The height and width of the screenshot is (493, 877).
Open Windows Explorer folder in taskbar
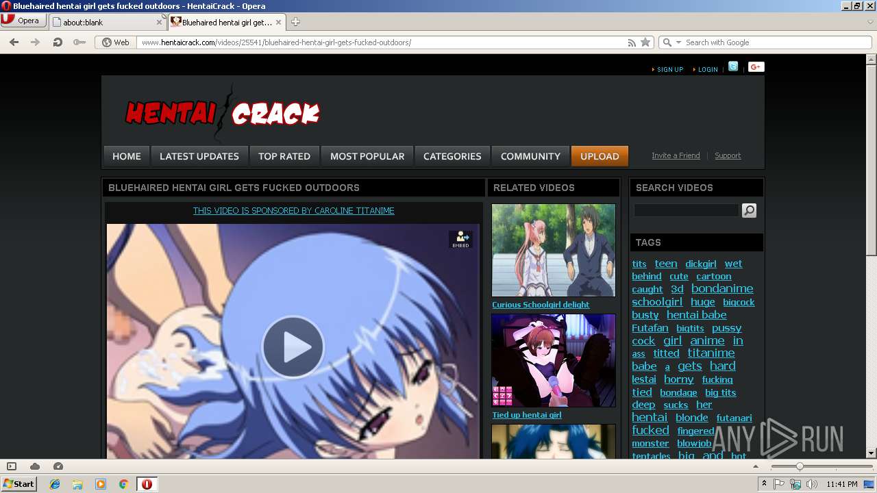[x=77, y=484]
